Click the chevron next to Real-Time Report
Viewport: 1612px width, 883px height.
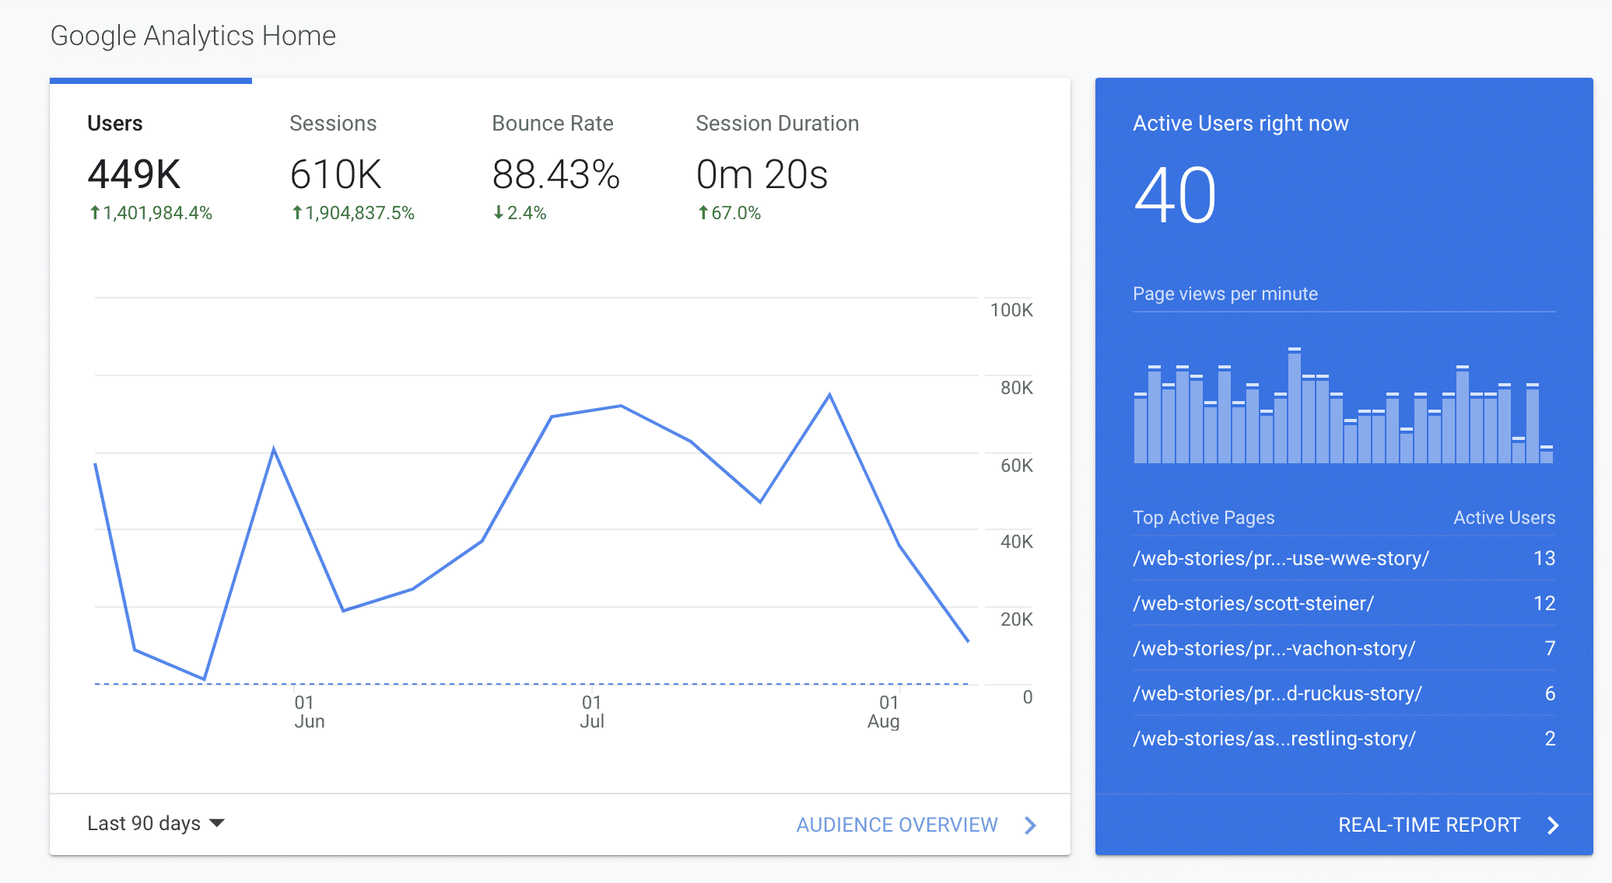(1553, 825)
